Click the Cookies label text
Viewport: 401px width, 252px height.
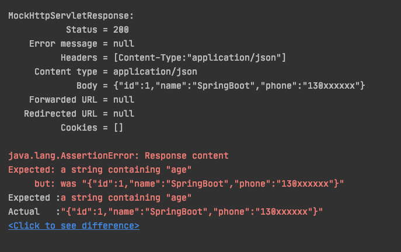pos(79,128)
